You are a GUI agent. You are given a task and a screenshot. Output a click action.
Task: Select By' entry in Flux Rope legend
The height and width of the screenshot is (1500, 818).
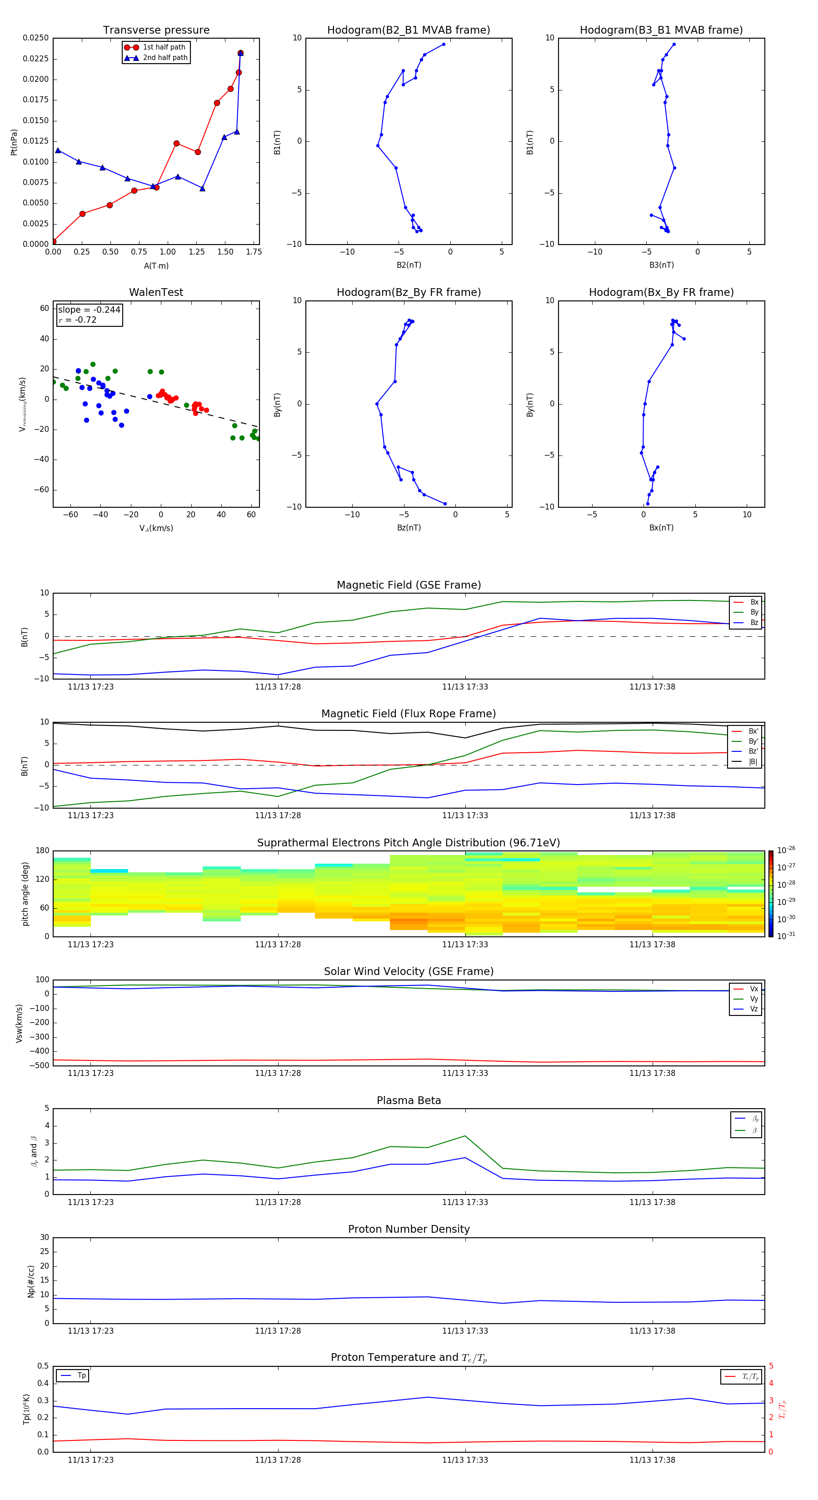pos(745,741)
